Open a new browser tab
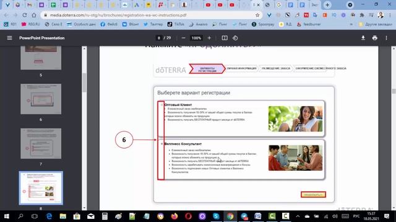The width and height of the screenshot is (396, 222). (327, 5)
